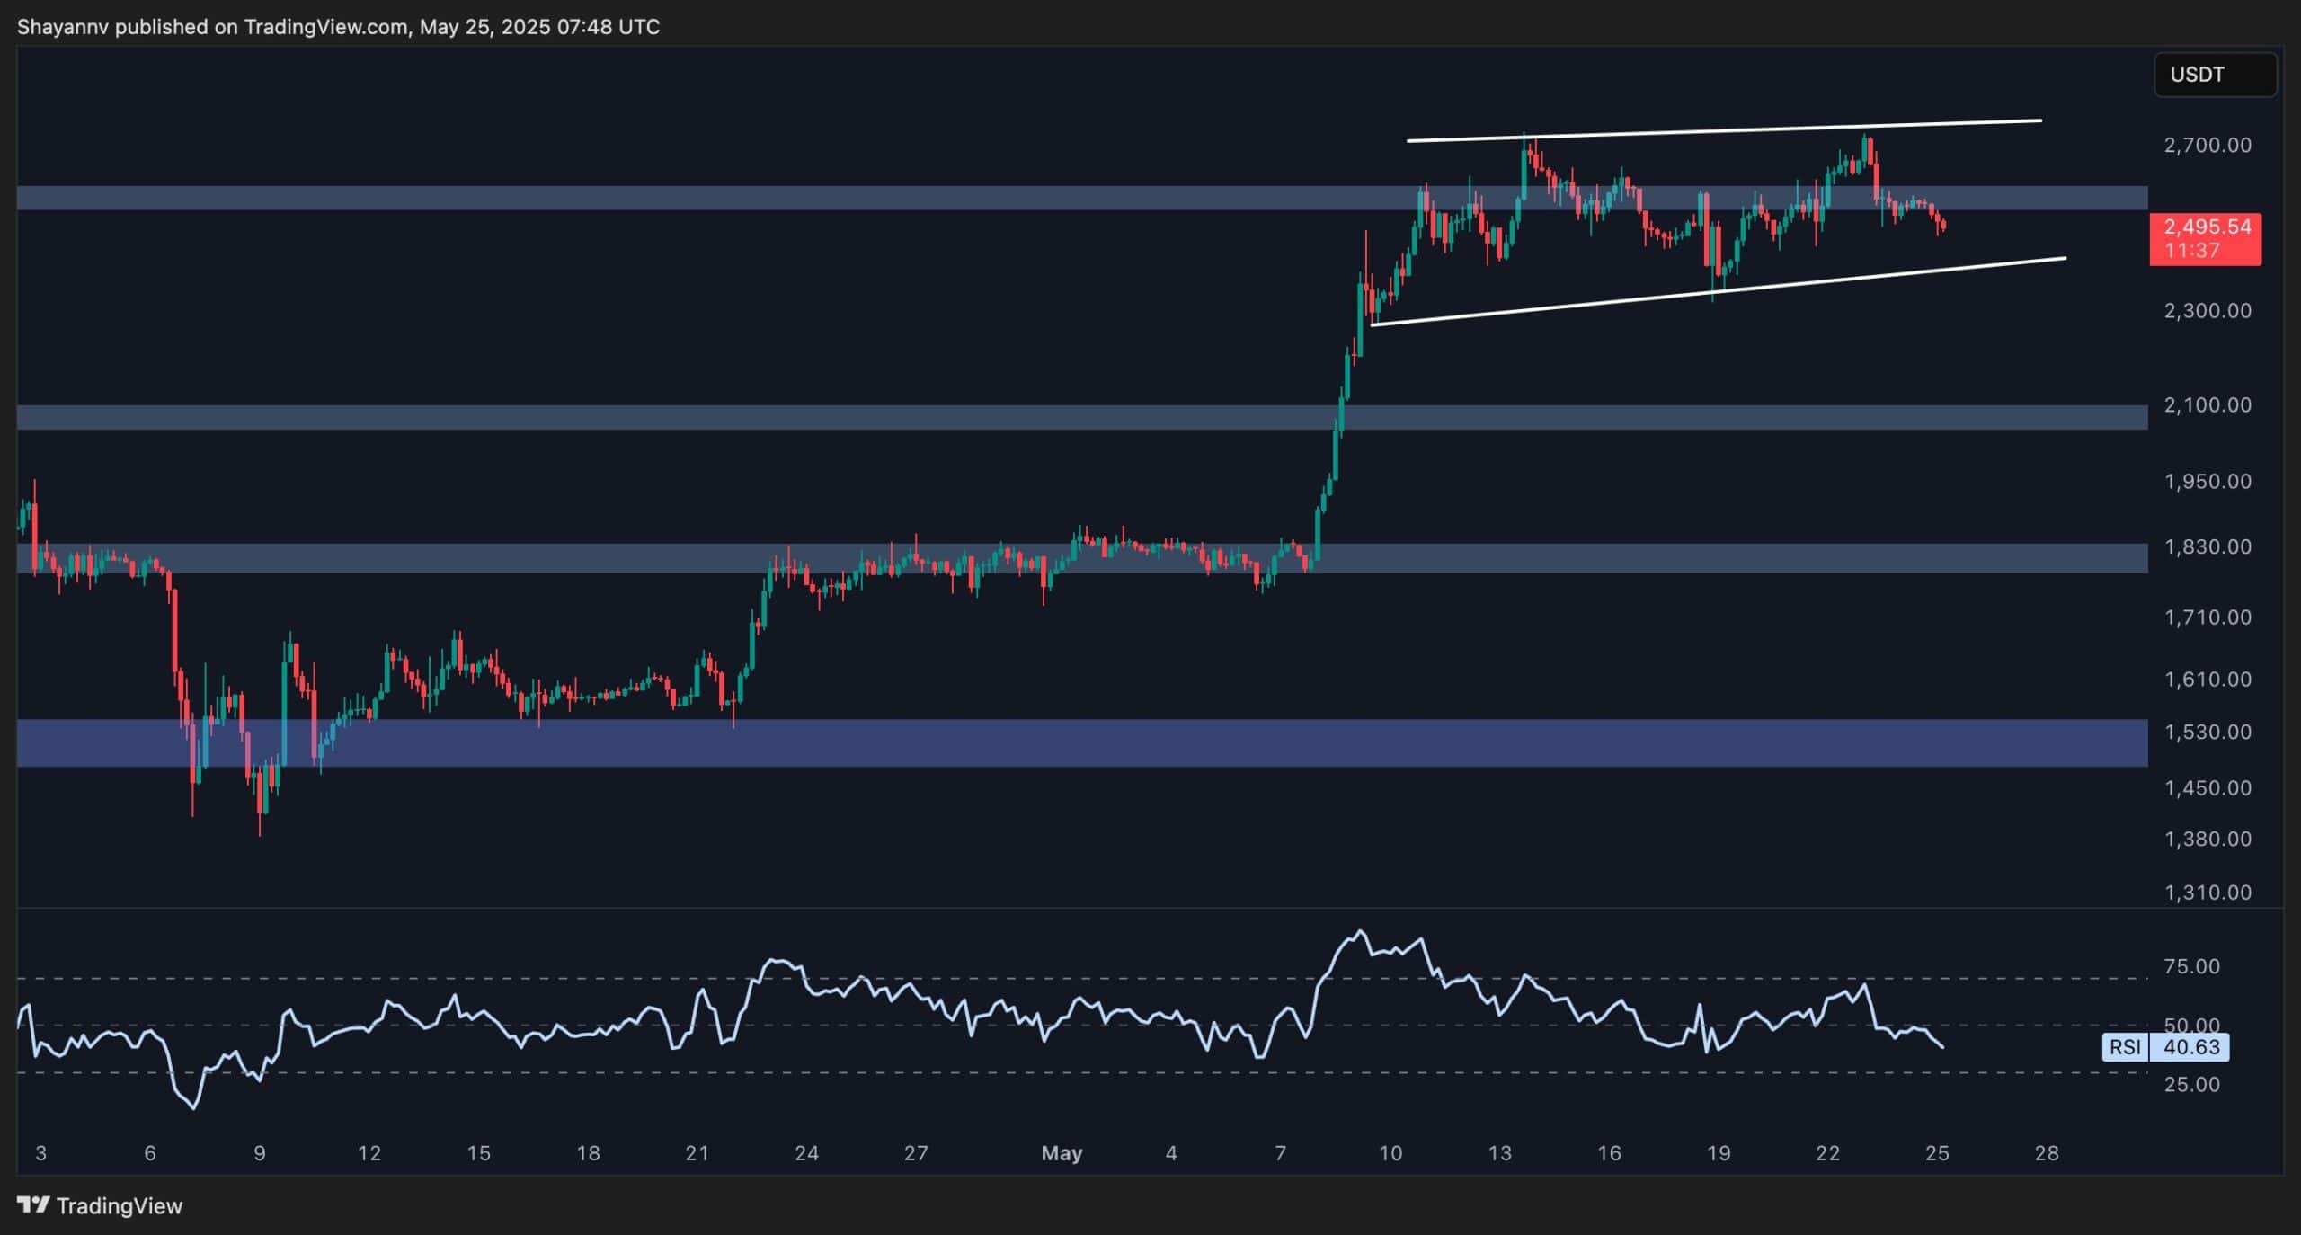2301x1235 pixels.
Task: Click the date 24 on the time axis
Action: 807,1153
